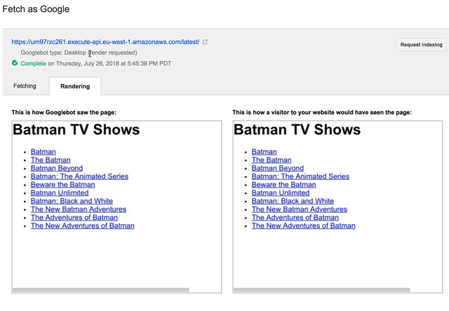Open the external link icon beside the URL
449x311 pixels.
(x=205, y=42)
